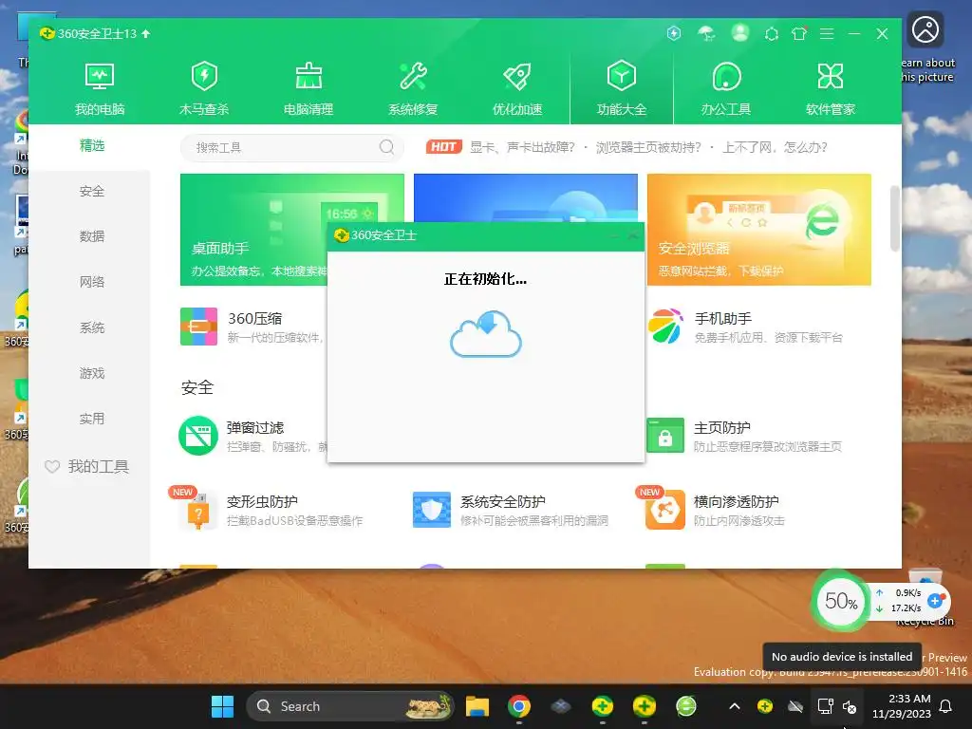Image resolution: width=972 pixels, height=729 pixels.
Task: Click the blue plus on speed widget
Action: tap(935, 600)
